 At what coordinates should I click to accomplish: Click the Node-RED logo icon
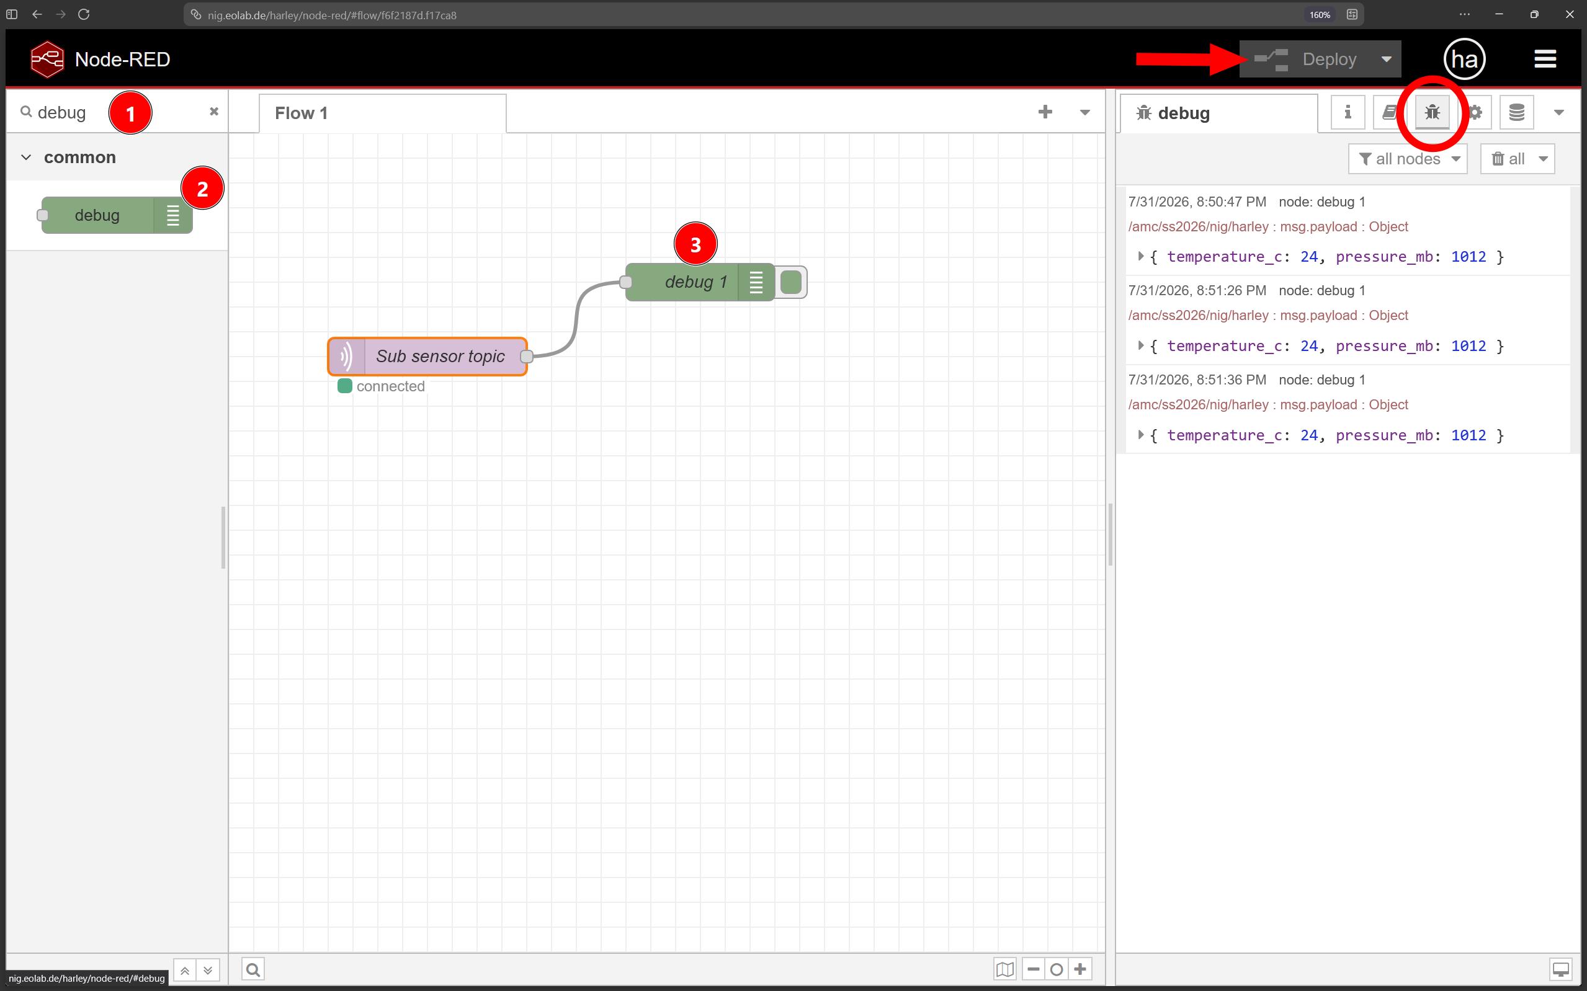tap(47, 59)
